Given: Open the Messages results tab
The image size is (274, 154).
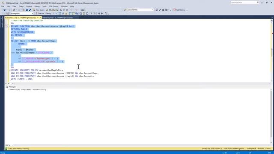Looking at the screenshot, I should [11, 87].
